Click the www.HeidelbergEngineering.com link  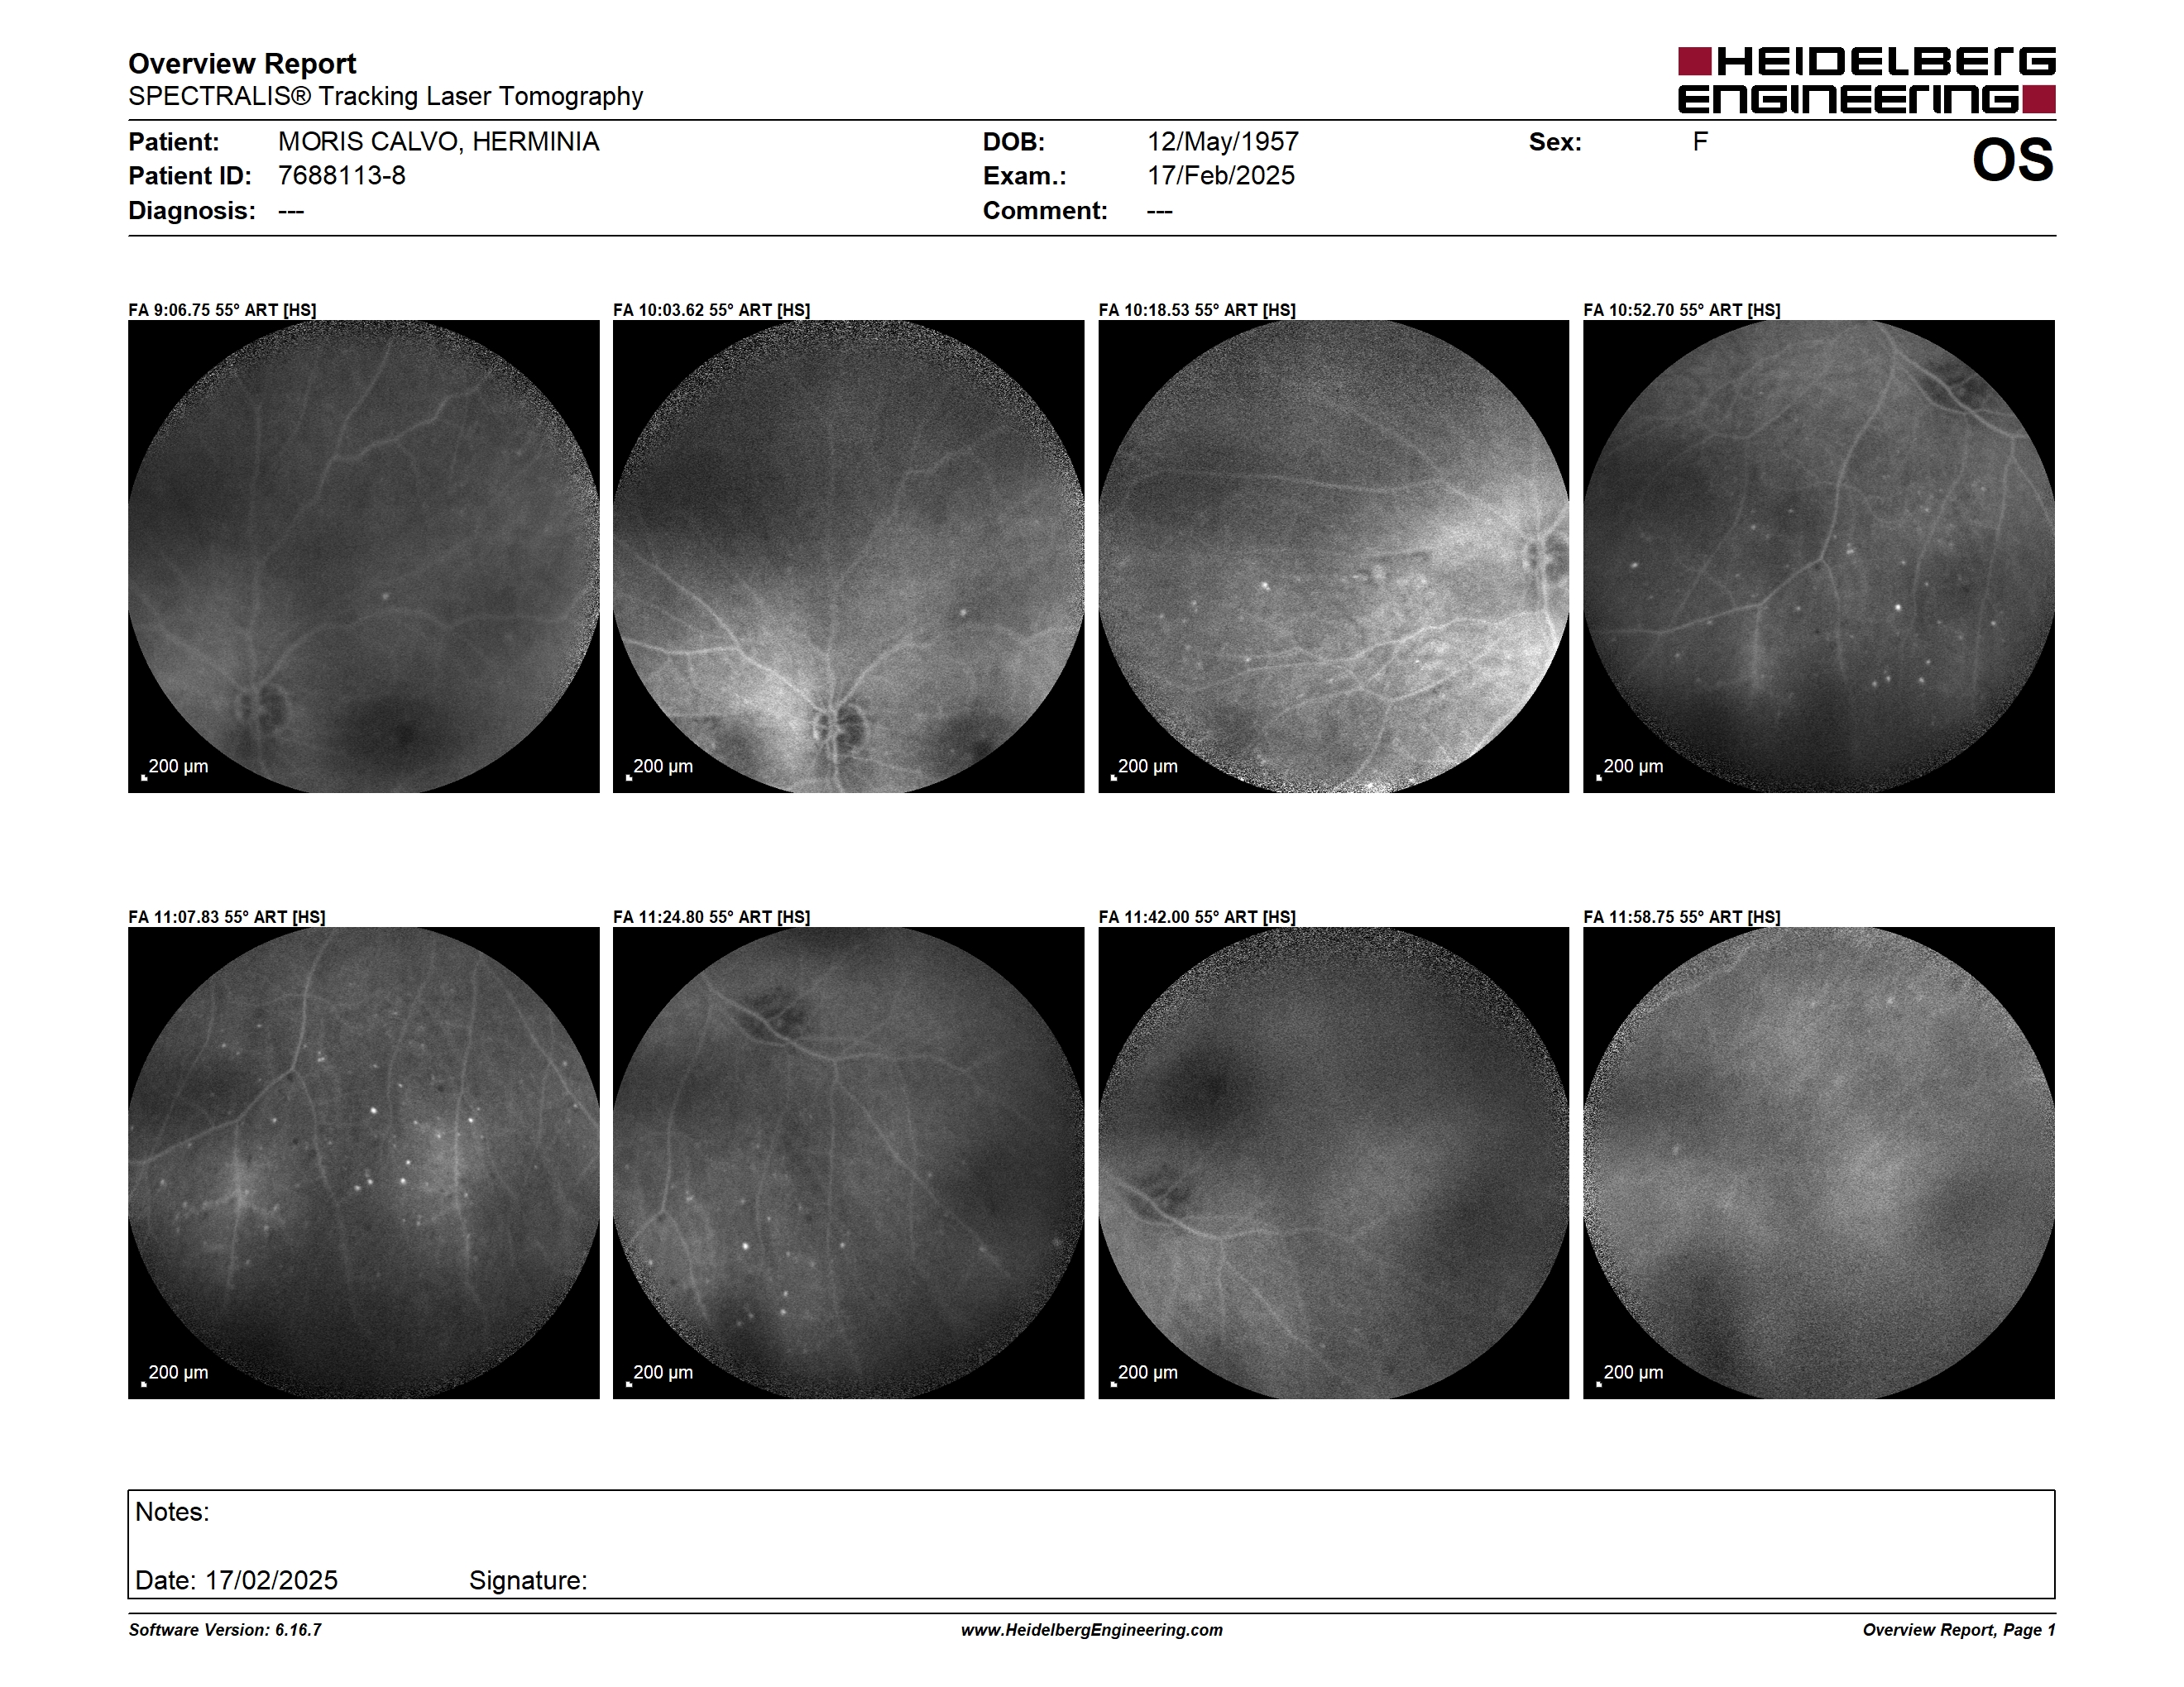pos(1092,1630)
